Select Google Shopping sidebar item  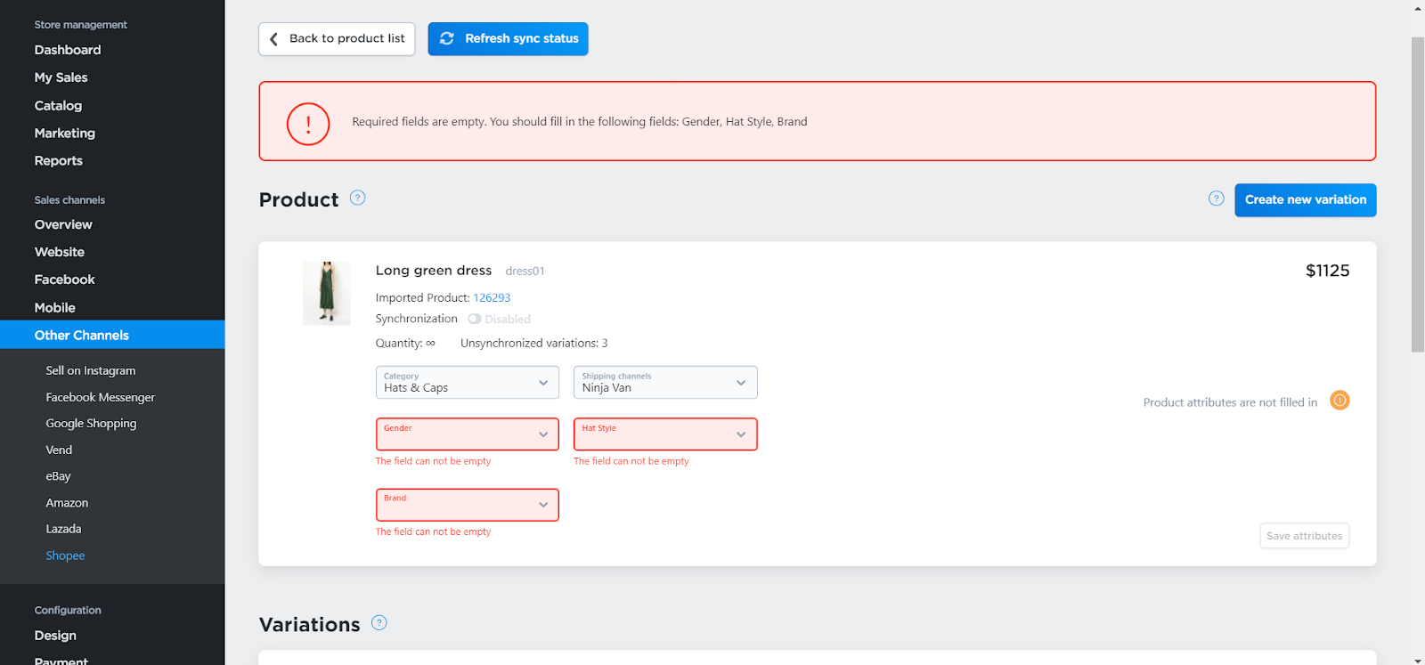pos(91,424)
